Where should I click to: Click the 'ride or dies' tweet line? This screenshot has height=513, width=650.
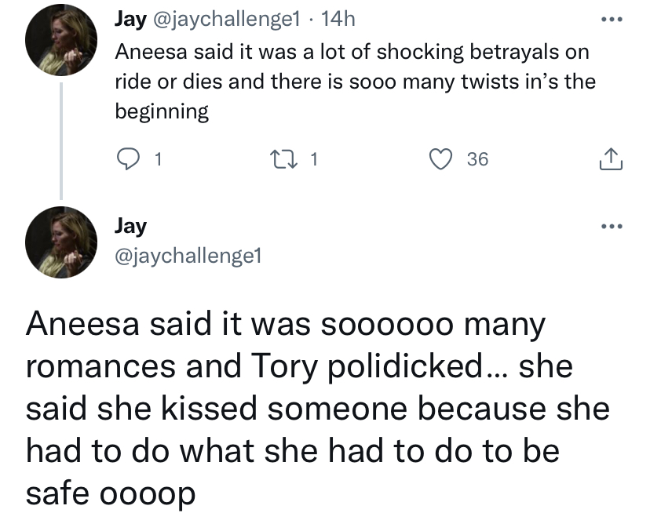[356, 82]
